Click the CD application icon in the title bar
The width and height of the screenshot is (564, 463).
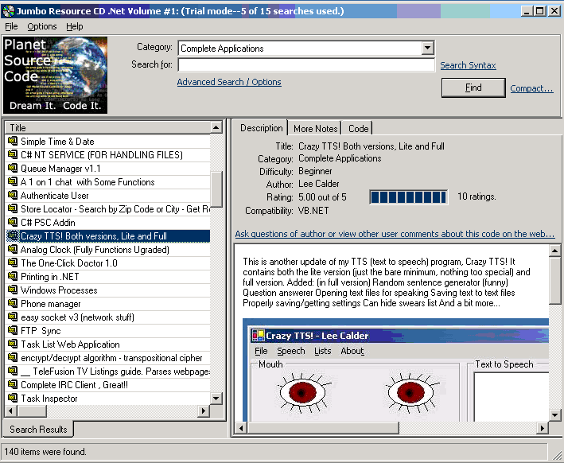point(9,11)
